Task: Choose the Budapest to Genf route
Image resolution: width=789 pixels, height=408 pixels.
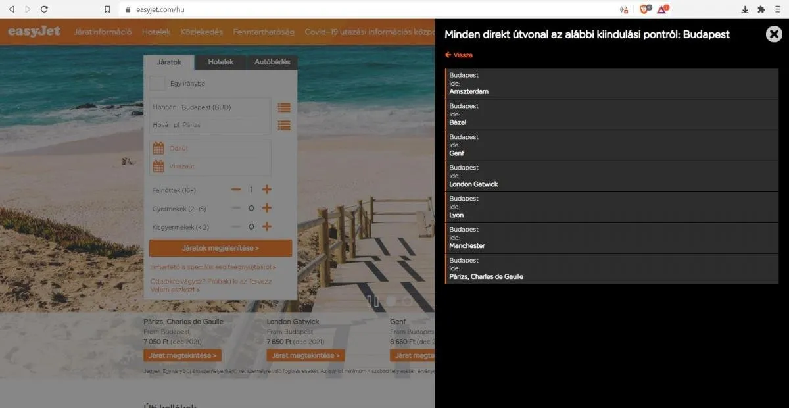Action: [611, 145]
